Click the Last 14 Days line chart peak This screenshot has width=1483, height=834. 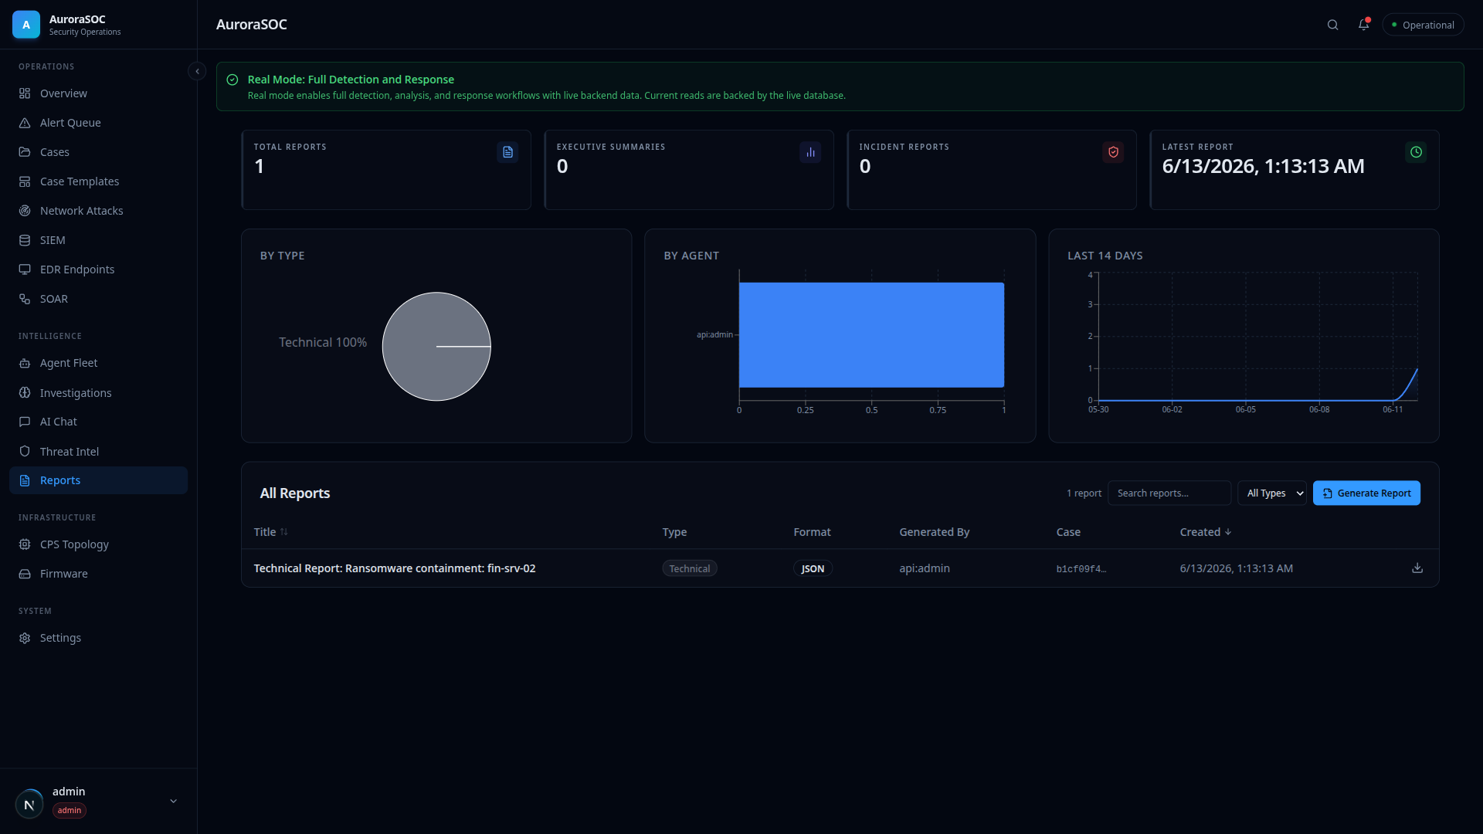(x=1417, y=370)
